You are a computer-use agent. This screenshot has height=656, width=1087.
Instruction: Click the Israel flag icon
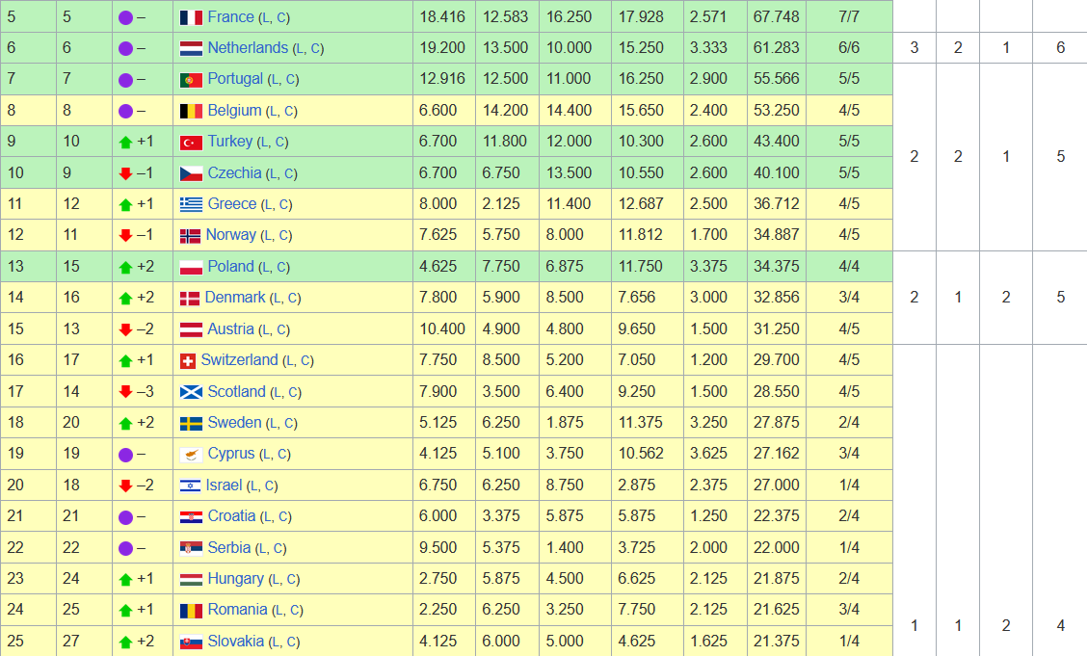190,485
